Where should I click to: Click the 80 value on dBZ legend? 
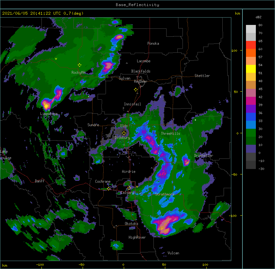click(x=260, y=25)
